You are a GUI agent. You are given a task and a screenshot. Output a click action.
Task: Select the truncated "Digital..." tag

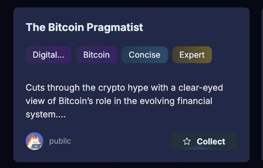pyautogui.click(x=48, y=55)
